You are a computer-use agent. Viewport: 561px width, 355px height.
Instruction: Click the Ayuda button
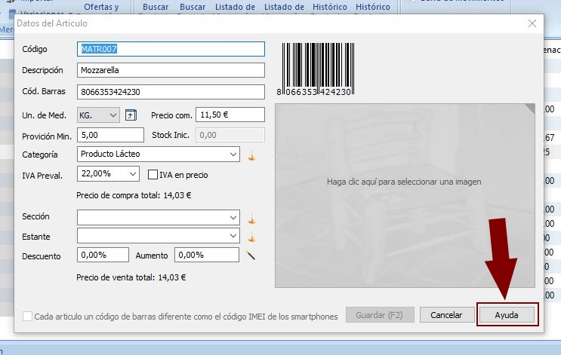point(507,315)
